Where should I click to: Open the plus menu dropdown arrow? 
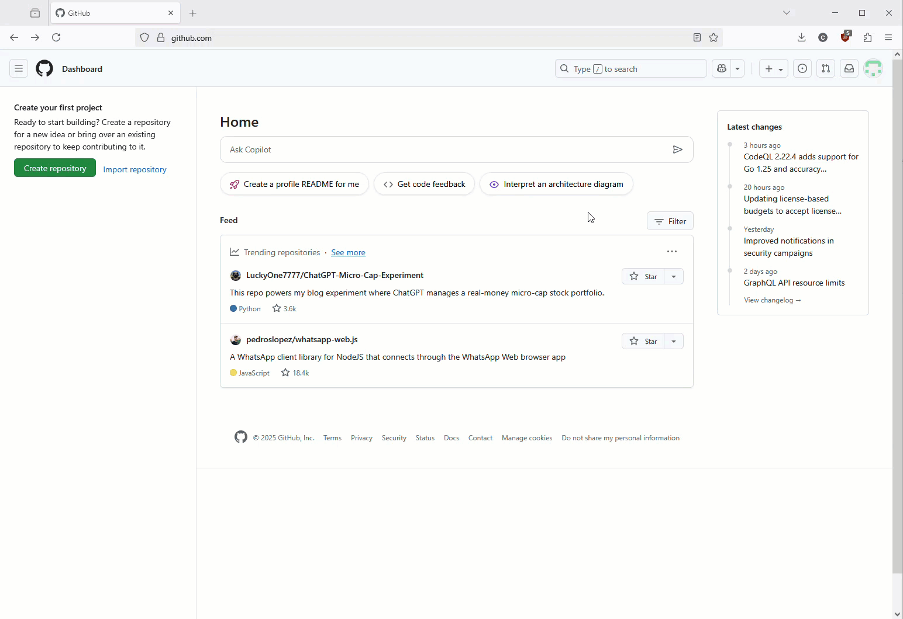[x=781, y=68]
